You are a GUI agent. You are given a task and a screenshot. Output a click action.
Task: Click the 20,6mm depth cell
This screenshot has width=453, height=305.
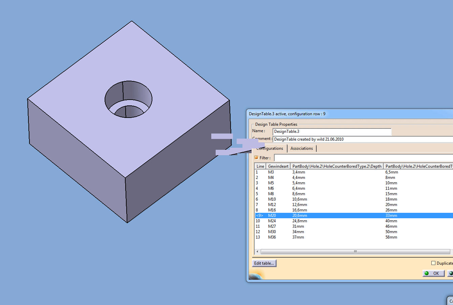click(300, 216)
